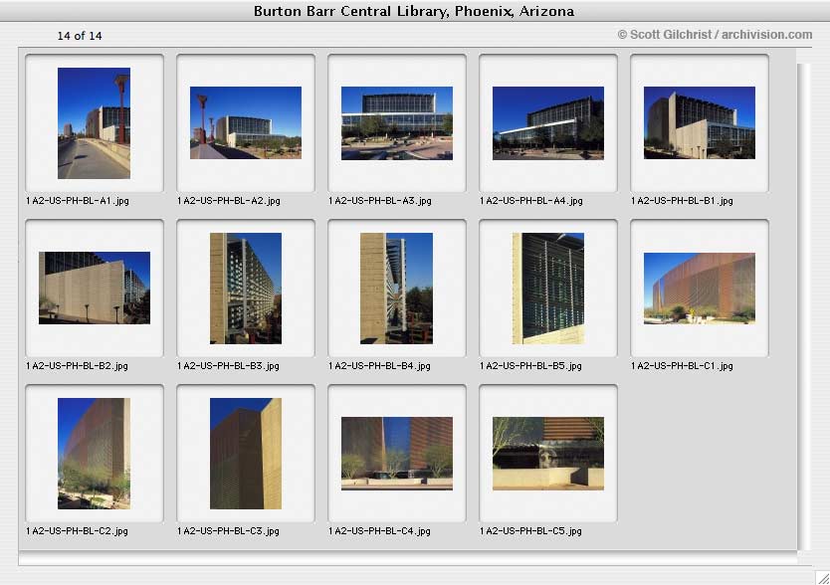The width and height of the screenshot is (830, 585).
Task: Select the 1A2-US-PH-BL-B5.jpg photo
Action: click(548, 288)
